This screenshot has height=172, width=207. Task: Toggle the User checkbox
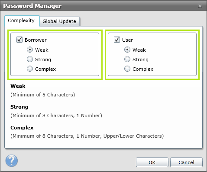coord(117,40)
